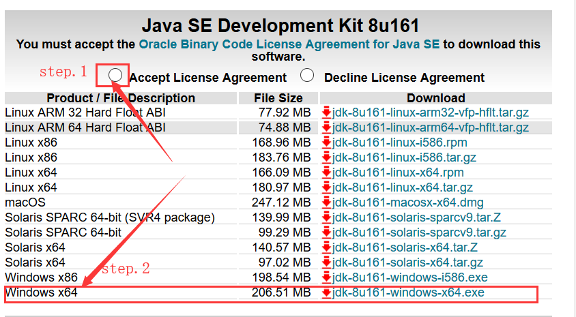576x317 pixels.
Task: Click download arrow icon beside linux-i586.rpm
Action: pos(326,142)
